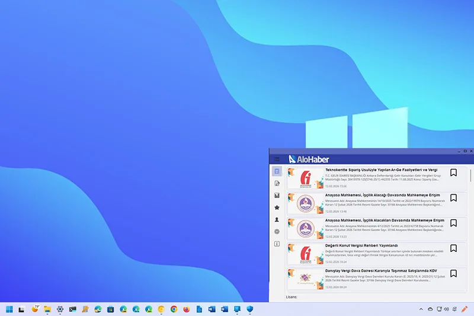Viewport: 474px width, 316px height.
Task: Open the bar chart sidebar icon
Action: 277,196
